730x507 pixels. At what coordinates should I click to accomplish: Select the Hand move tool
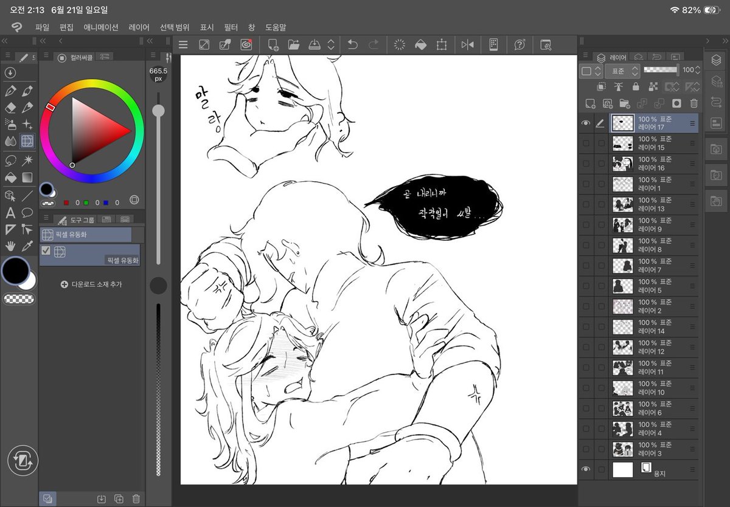click(x=10, y=246)
